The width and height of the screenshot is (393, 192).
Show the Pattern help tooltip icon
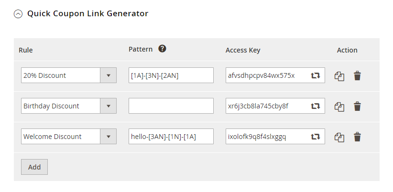[162, 49]
